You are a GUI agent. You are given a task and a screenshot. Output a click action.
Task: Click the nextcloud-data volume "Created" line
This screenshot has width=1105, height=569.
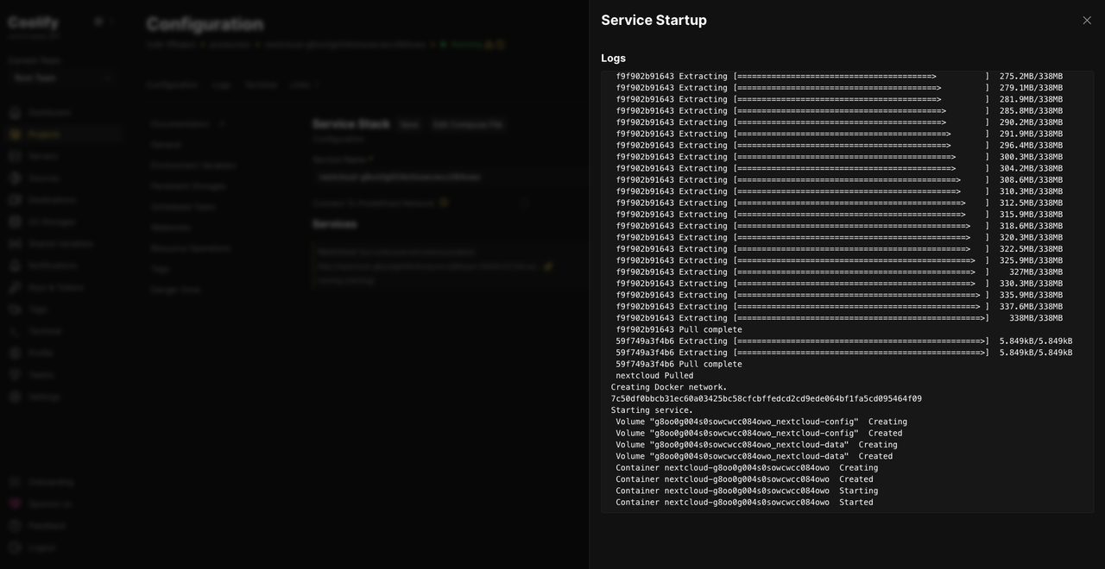click(754, 456)
